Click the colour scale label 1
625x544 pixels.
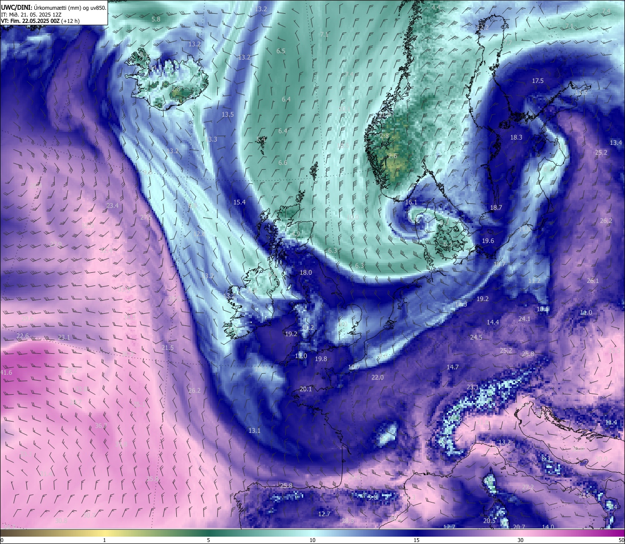pyautogui.click(x=104, y=540)
